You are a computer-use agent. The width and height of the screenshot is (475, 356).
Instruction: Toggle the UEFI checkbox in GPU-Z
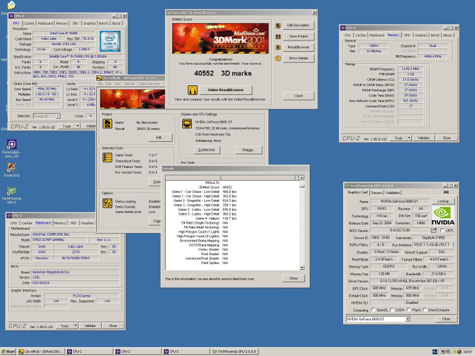click(x=442, y=230)
